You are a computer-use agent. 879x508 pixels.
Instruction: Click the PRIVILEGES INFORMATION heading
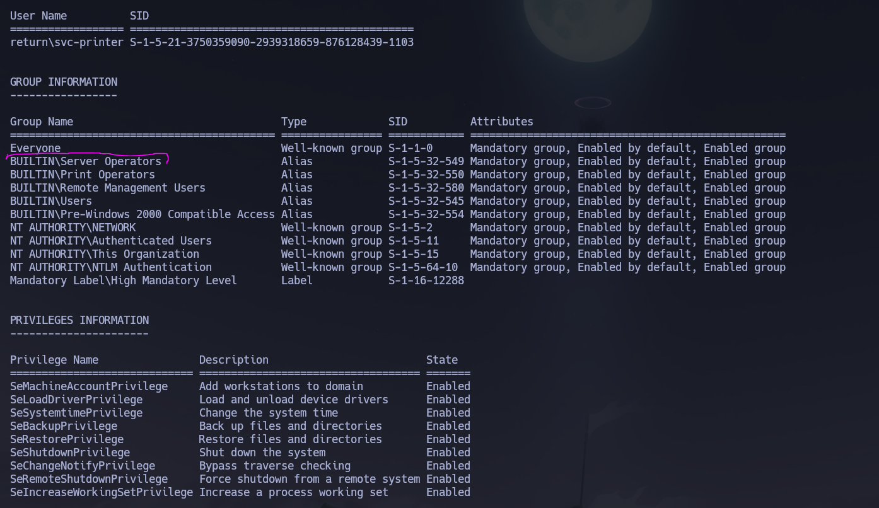(79, 320)
